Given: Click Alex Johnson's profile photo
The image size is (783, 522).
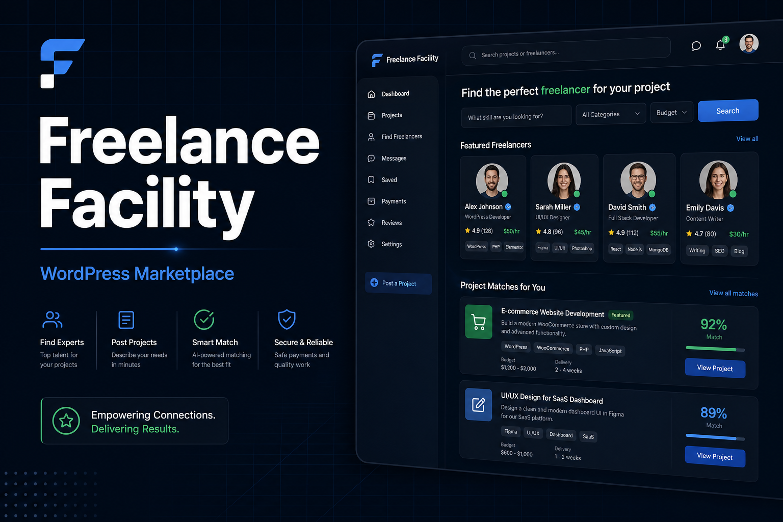Looking at the screenshot, I should [x=492, y=180].
